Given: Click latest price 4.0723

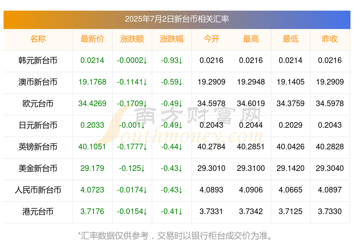Looking at the screenshot, I should tap(92, 190).
